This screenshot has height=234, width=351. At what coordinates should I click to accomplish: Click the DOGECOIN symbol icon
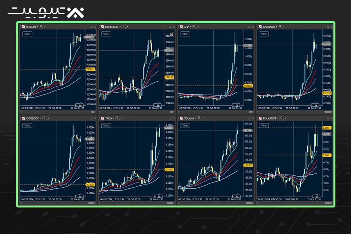tap(23, 118)
